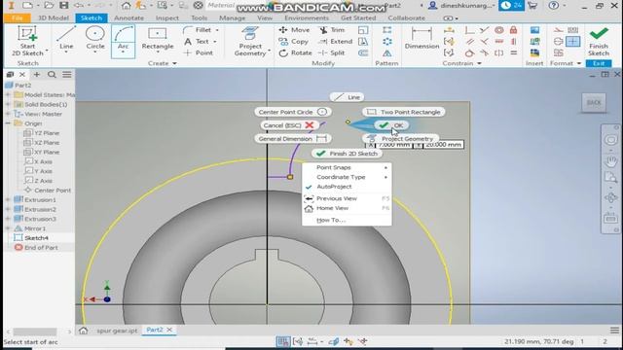Use the Rotate modify tool
Viewport: 623px width, 350px height.
click(295, 52)
